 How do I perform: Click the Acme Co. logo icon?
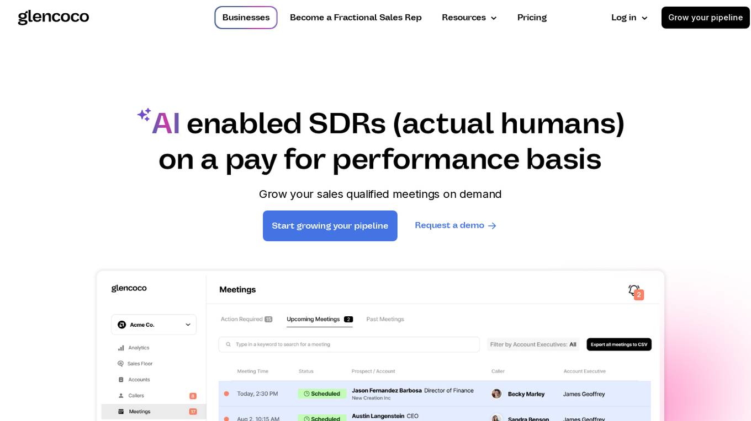tap(122, 325)
